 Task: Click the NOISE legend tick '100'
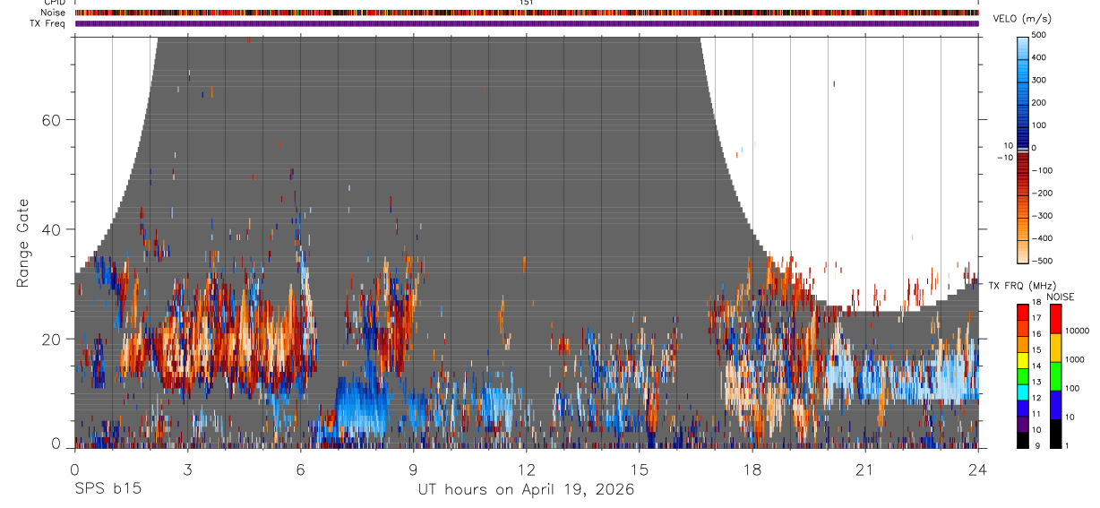[x=1071, y=388]
